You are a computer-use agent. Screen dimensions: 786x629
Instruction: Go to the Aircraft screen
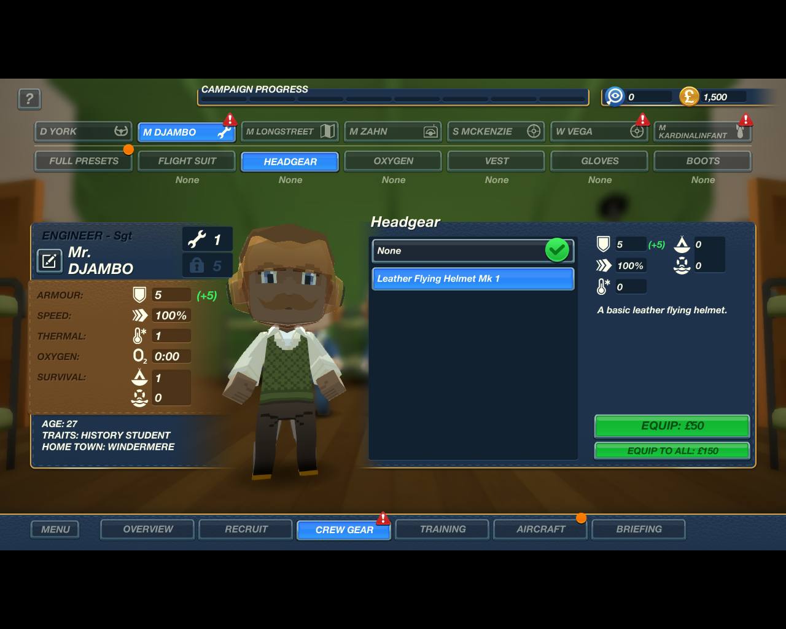[x=540, y=529]
